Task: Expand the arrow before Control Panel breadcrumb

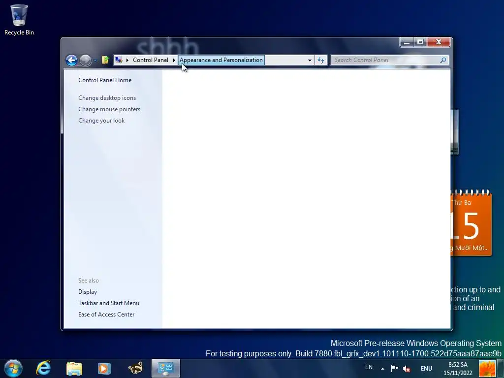Action: (127, 60)
